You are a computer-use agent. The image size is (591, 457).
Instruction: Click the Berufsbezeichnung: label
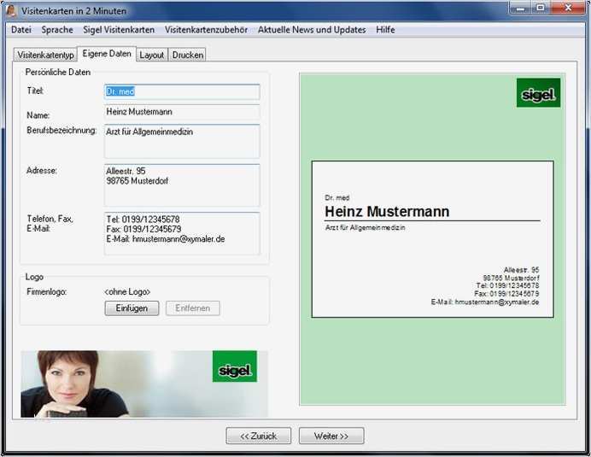click(61, 131)
